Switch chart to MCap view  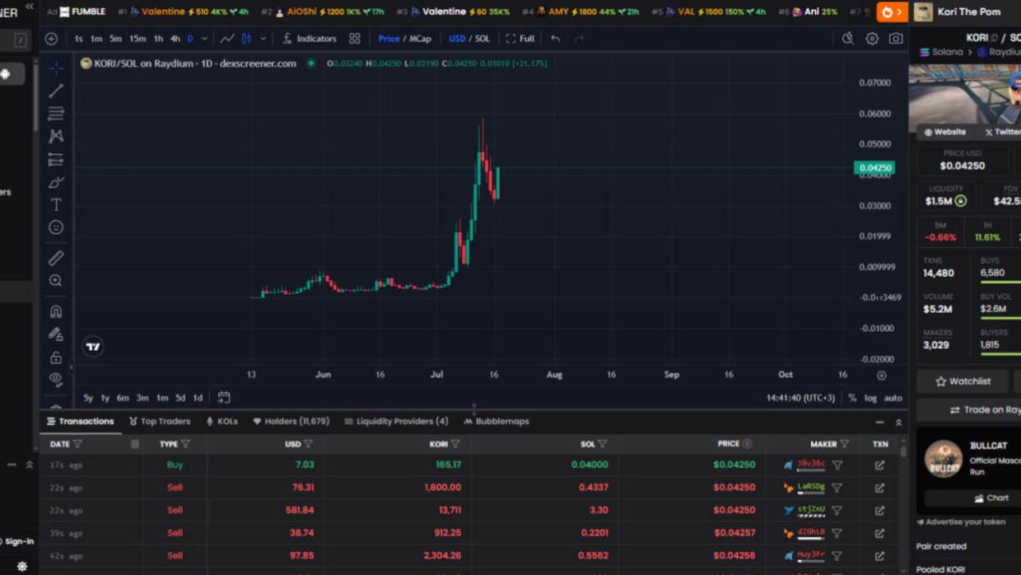click(x=420, y=39)
